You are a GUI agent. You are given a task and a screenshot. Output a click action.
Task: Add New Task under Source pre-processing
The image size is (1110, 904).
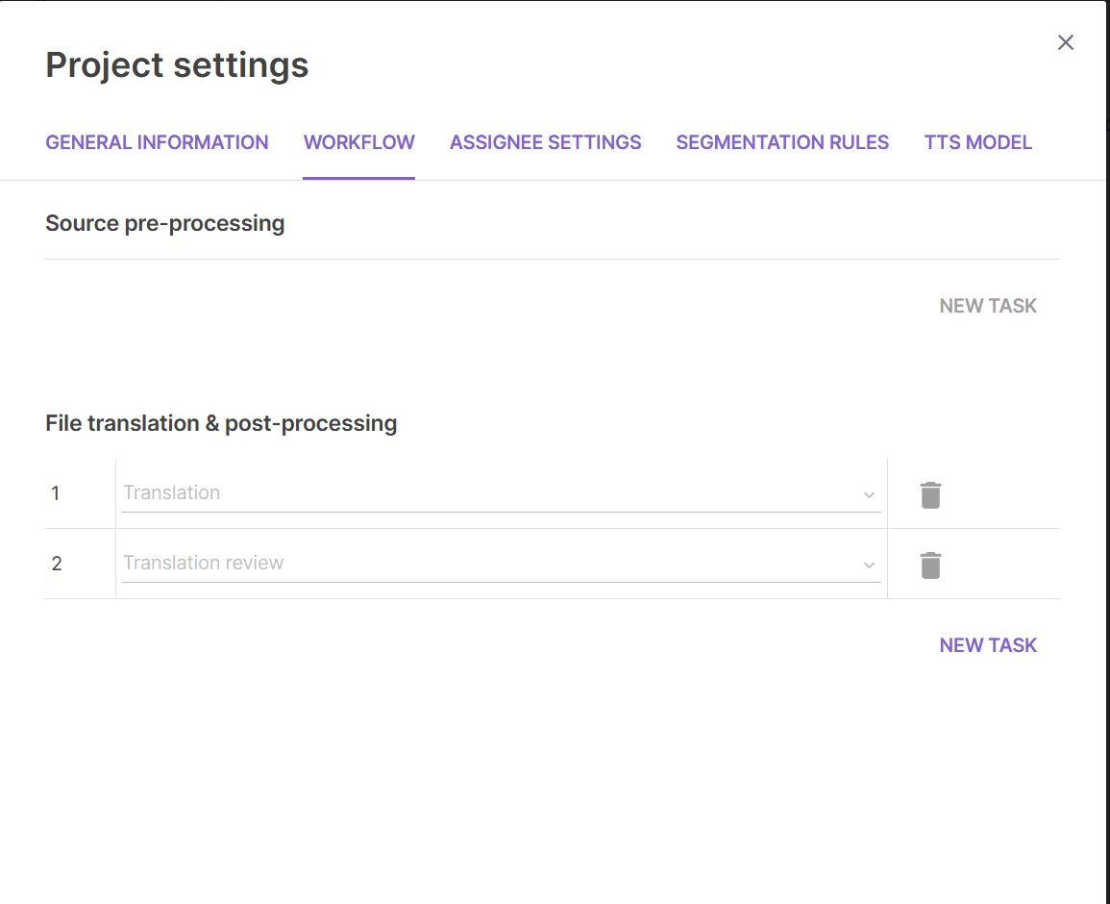[988, 306]
